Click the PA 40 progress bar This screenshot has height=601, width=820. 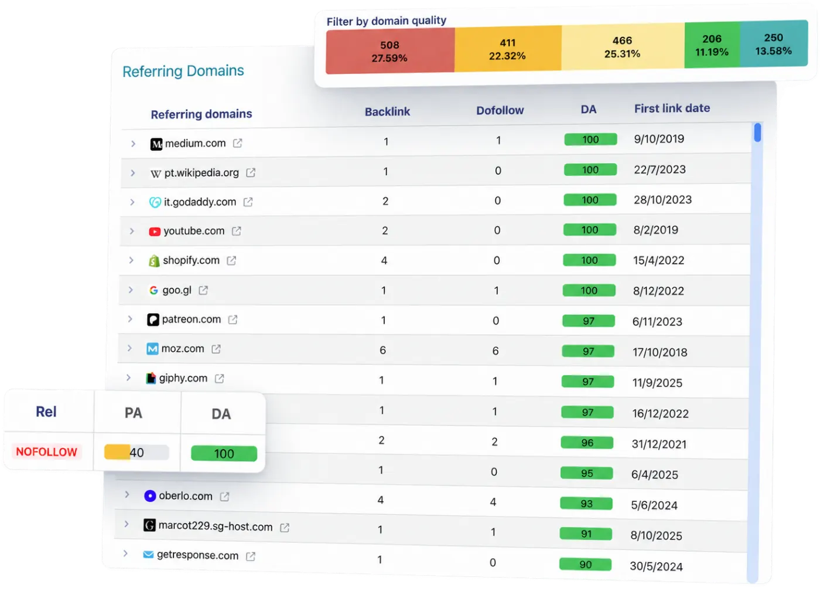[x=136, y=452]
